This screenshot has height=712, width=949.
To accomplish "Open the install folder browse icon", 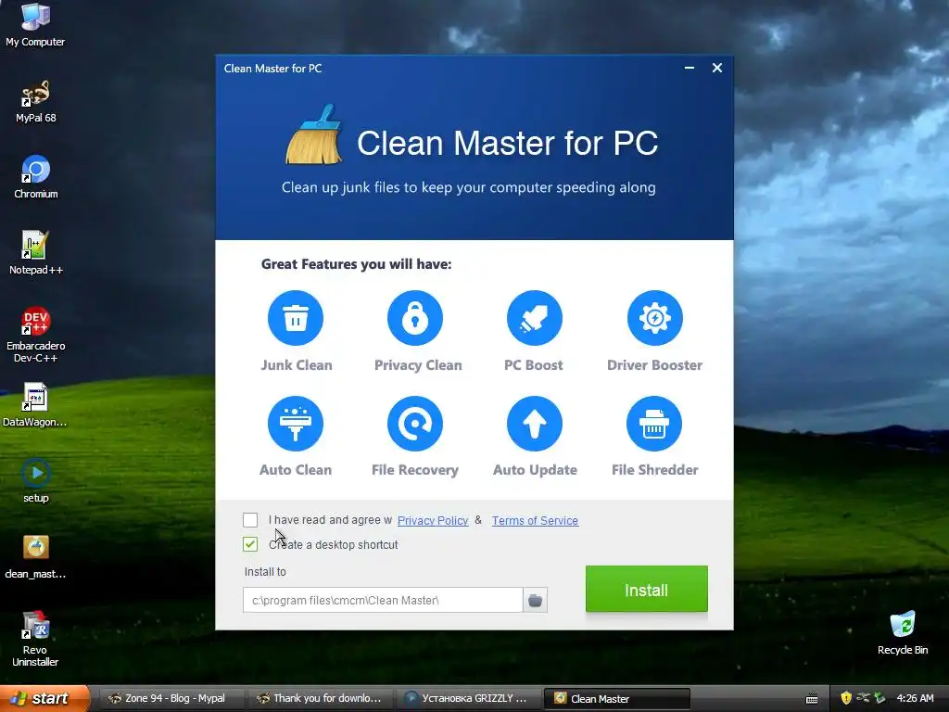I will (535, 600).
